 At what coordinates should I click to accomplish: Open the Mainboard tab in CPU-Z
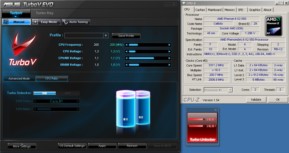[x=215, y=10]
